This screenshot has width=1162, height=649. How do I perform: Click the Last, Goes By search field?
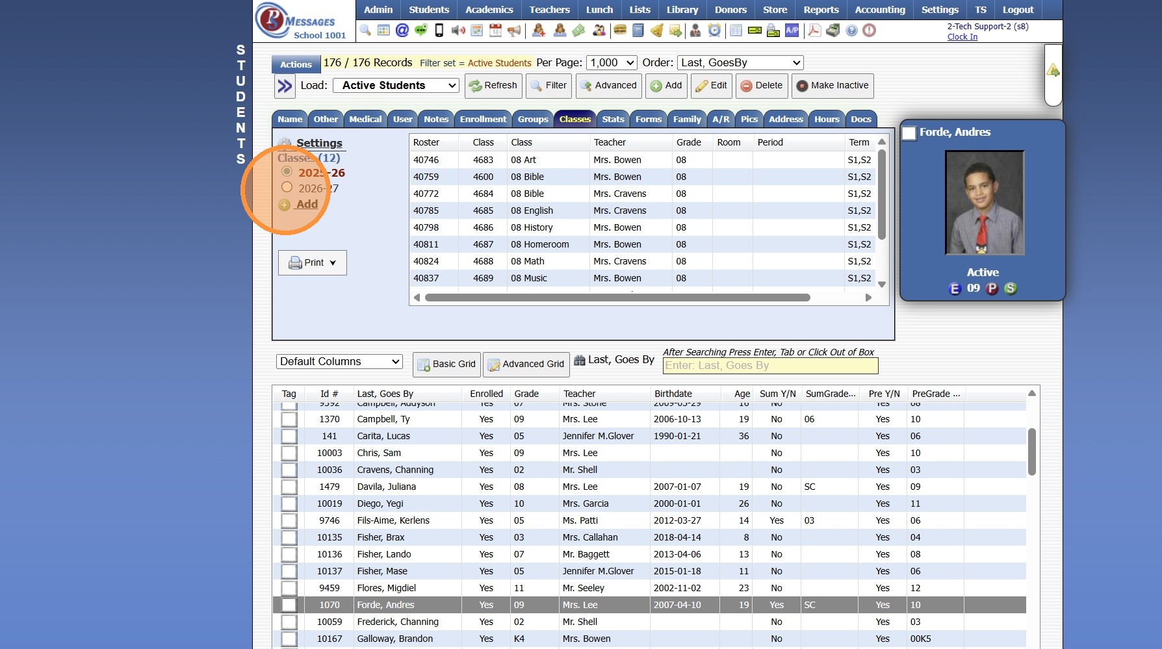pyautogui.click(x=770, y=366)
